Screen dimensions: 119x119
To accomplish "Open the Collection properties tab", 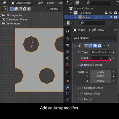I will click(x=68, y=73).
